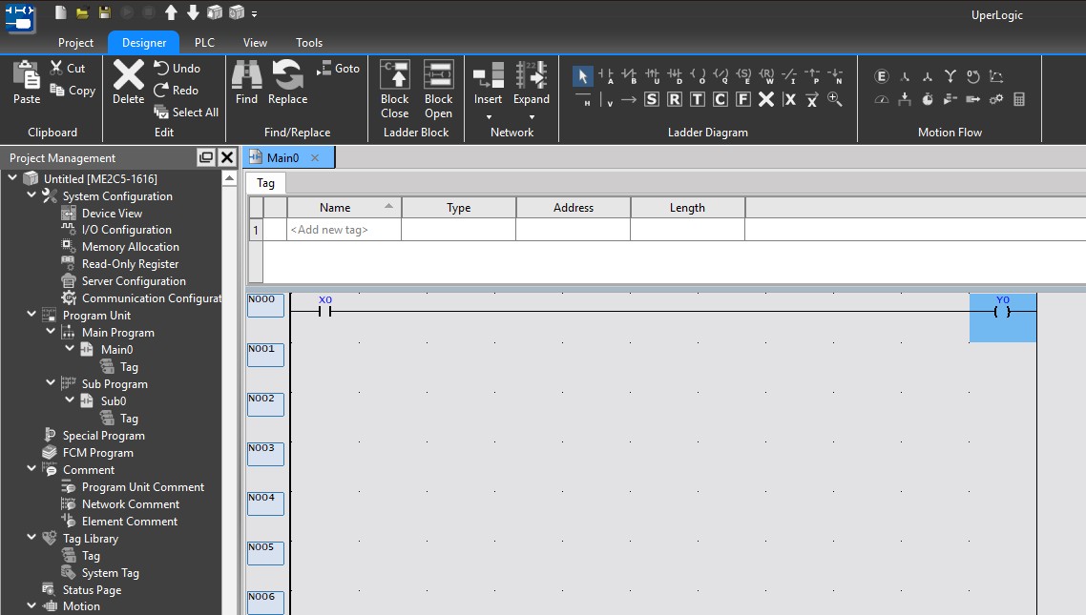The image size is (1086, 615).
Task: Click the Block Open button
Action: click(438, 90)
